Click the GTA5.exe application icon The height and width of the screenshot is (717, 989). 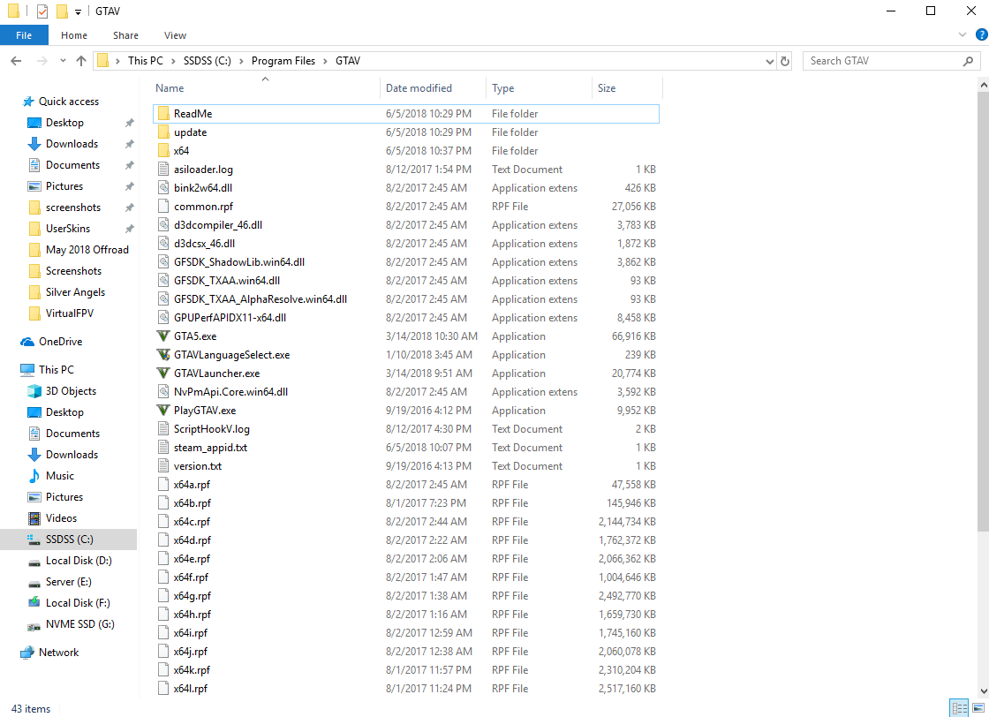pyautogui.click(x=163, y=336)
